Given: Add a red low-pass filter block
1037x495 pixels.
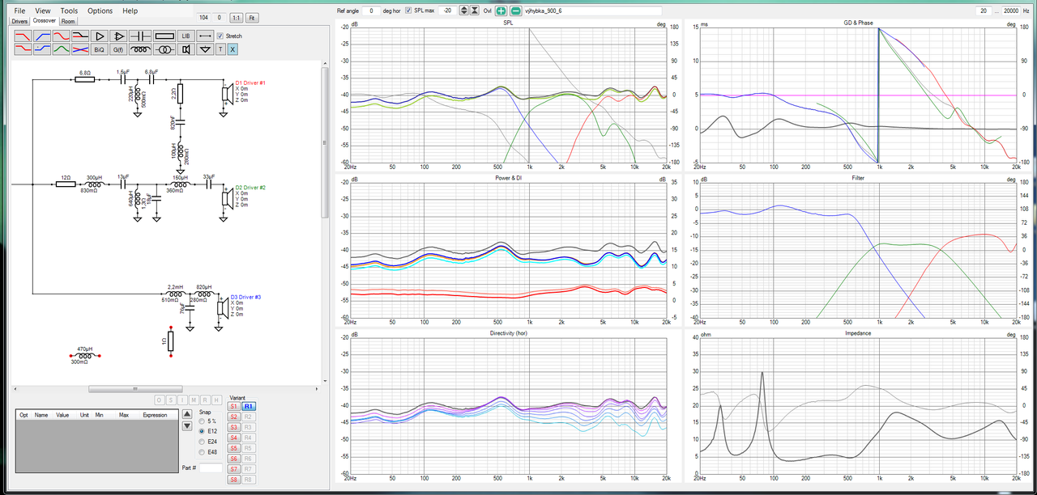Looking at the screenshot, I should pos(23,36).
